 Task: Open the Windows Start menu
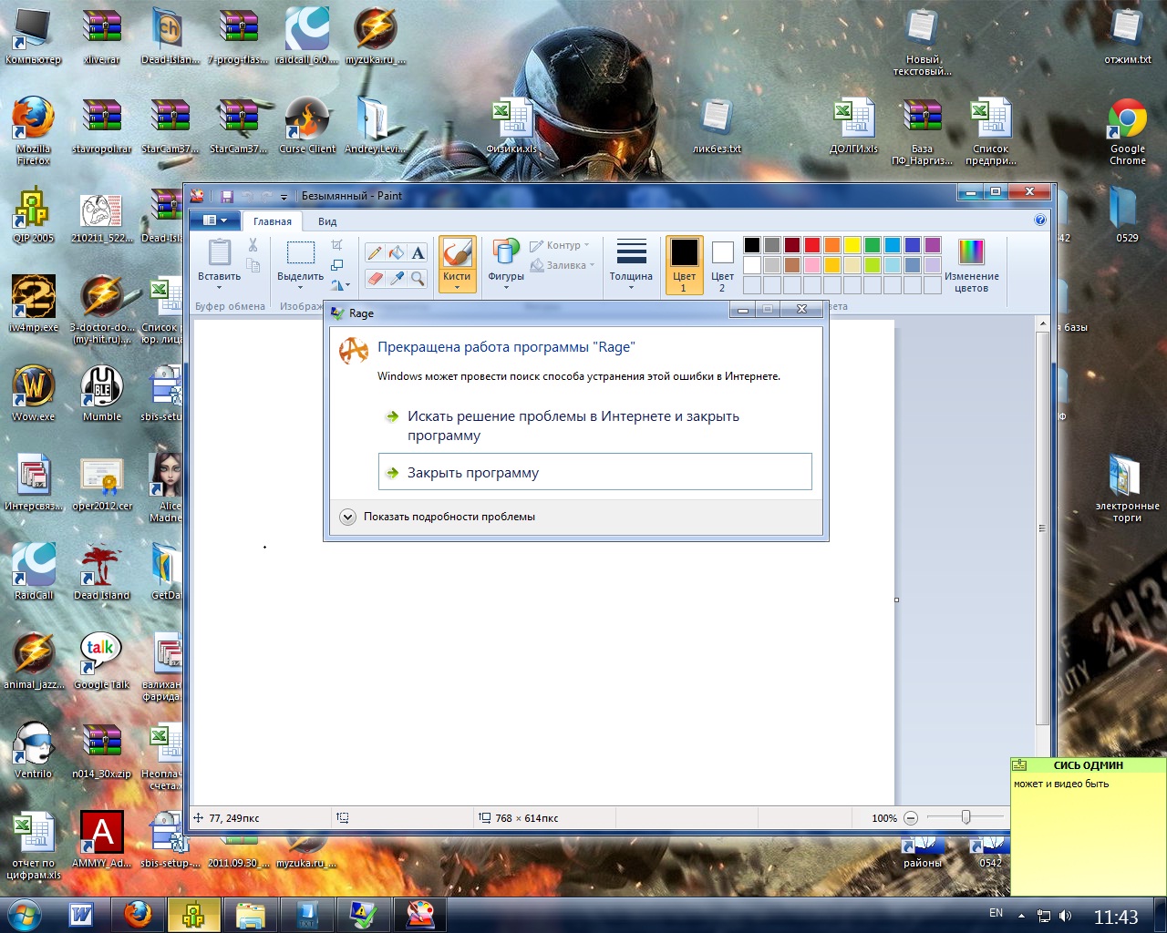pos(25,914)
